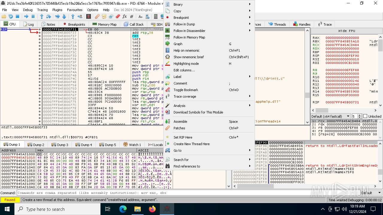Screen dimensions: 383x215
Task: Click the Graph menu entry icon
Action: (x=168, y=44)
